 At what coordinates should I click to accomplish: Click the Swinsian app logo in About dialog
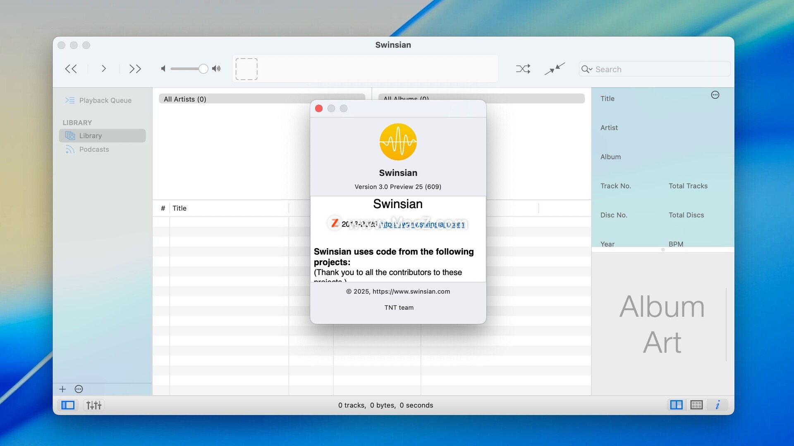[398, 142]
